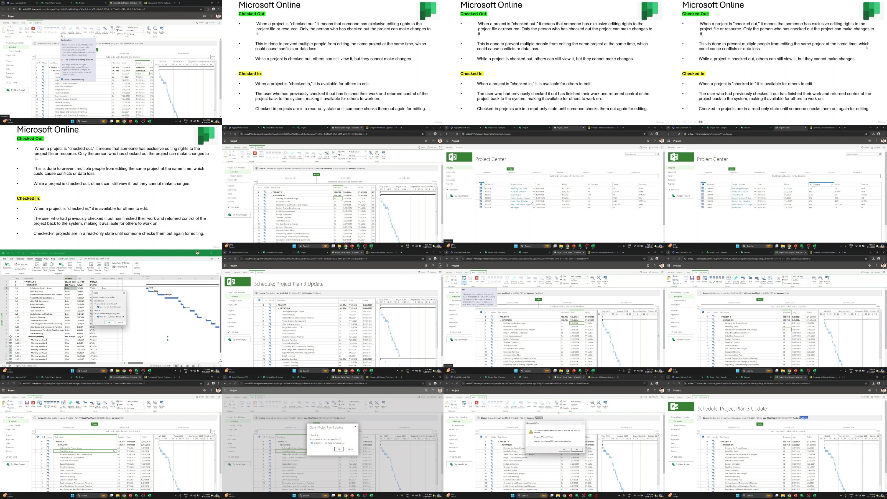Click Start button below the Project Professional window

pos(72,371)
